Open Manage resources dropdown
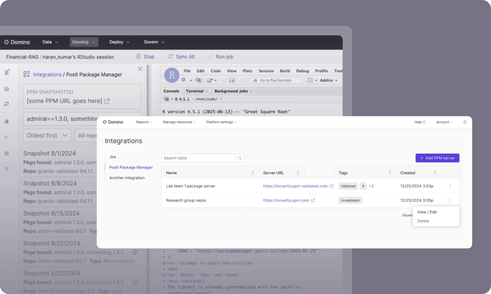The width and height of the screenshot is (491, 294). coord(179,122)
